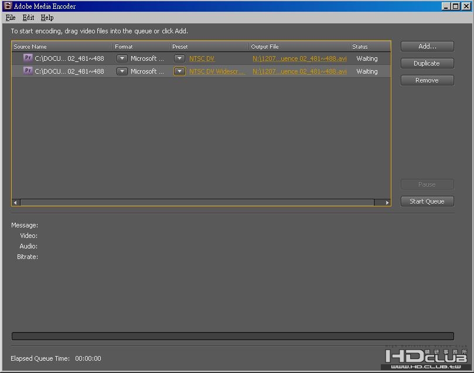
Task: Close the Adobe Media Encoder window
Action: 466,6
